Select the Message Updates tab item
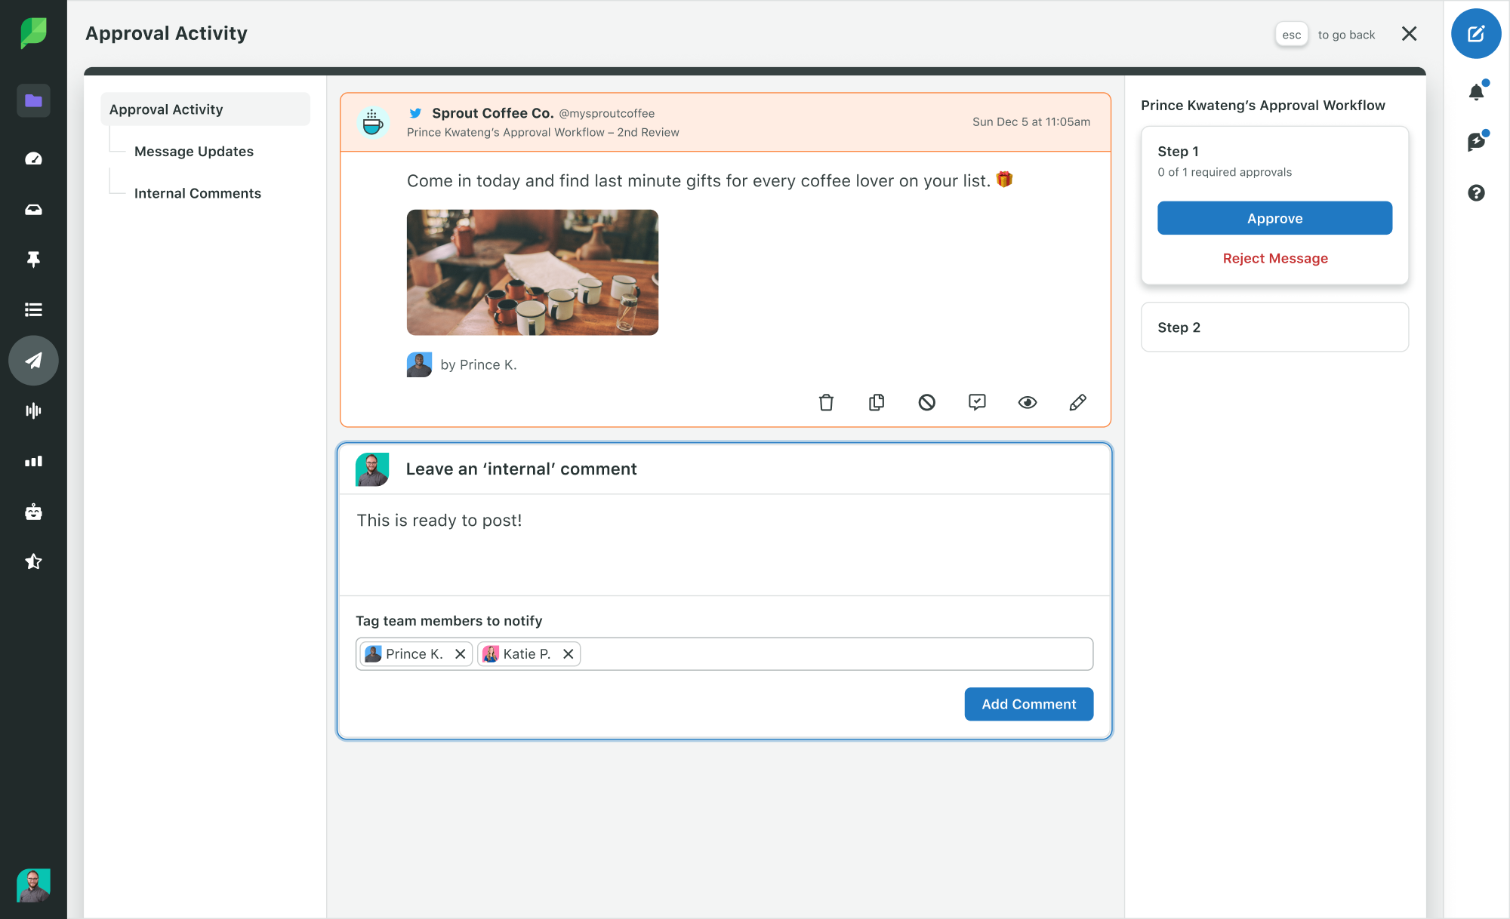Screen dimensions: 1510x919 (x=193, y=149)
